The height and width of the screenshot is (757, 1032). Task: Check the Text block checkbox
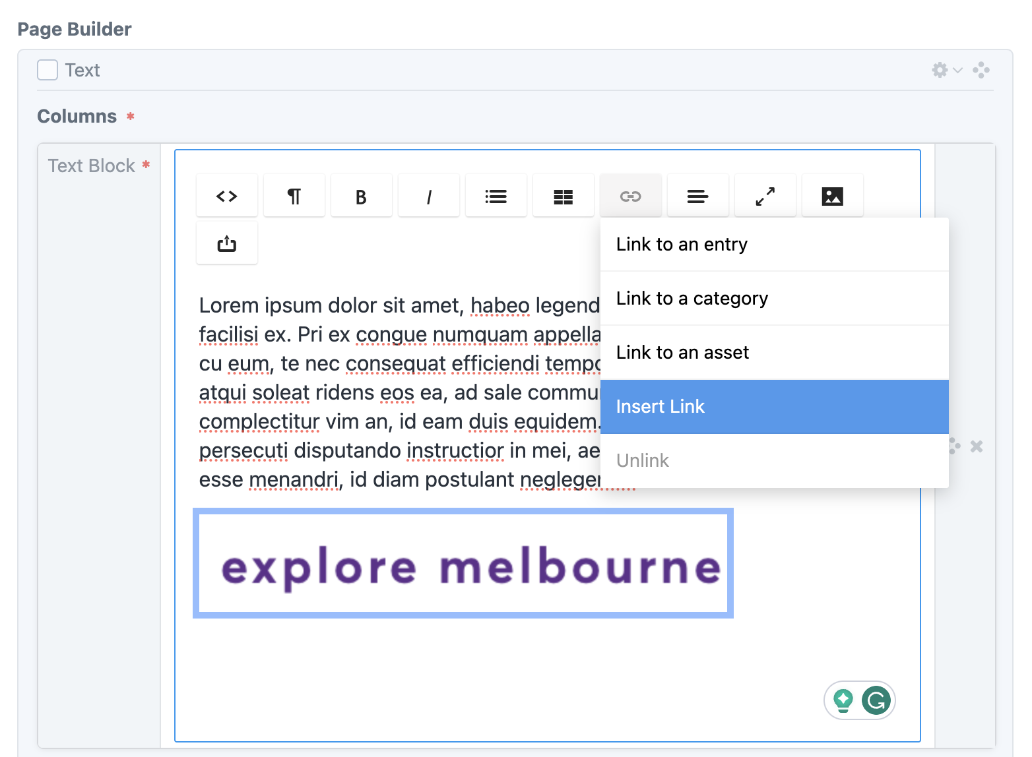48,70
